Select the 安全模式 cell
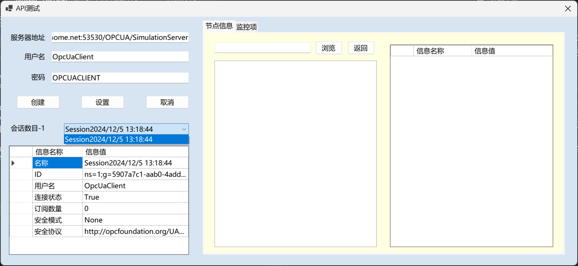The width and height of the screenshot is (578, 266). 57,220
